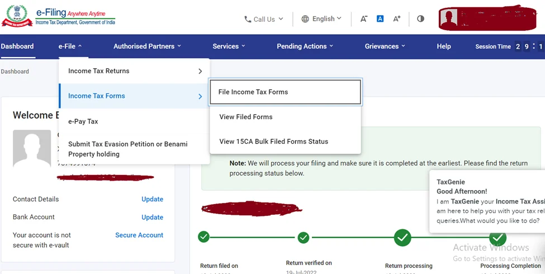
Task: Open the Pending Actions menu
Action: pyautogui.click(x=305, y=46)
